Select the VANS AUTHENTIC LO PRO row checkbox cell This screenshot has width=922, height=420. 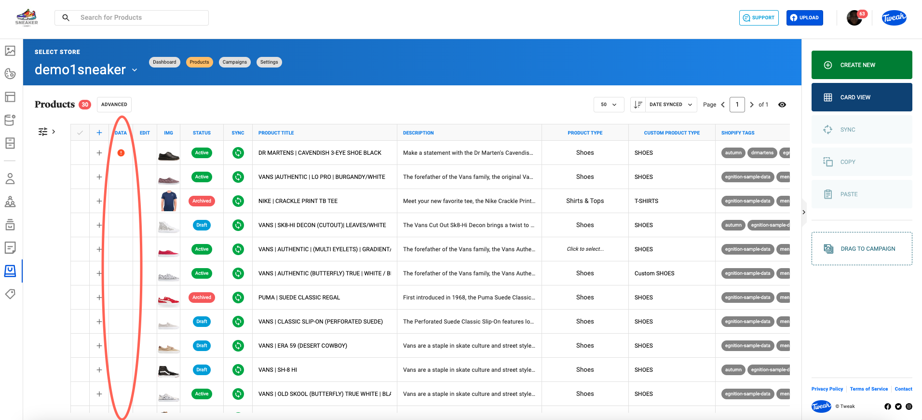(80, 177)
